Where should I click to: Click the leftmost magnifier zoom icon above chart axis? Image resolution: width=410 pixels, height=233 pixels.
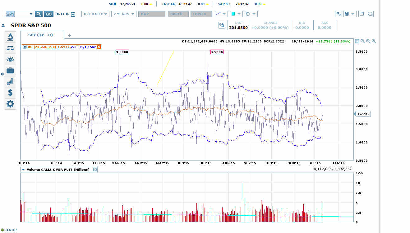(x=363, y=41)
